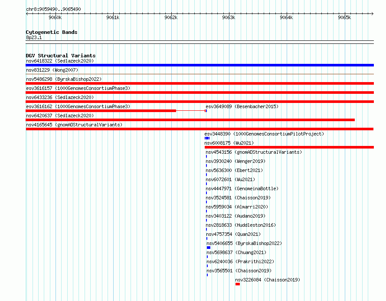Image resolution: width=386 pixels, height=301 pixels.
Task: Select nsv5636300 (Ebert2021) variant label
Action: tap(234, 170)
